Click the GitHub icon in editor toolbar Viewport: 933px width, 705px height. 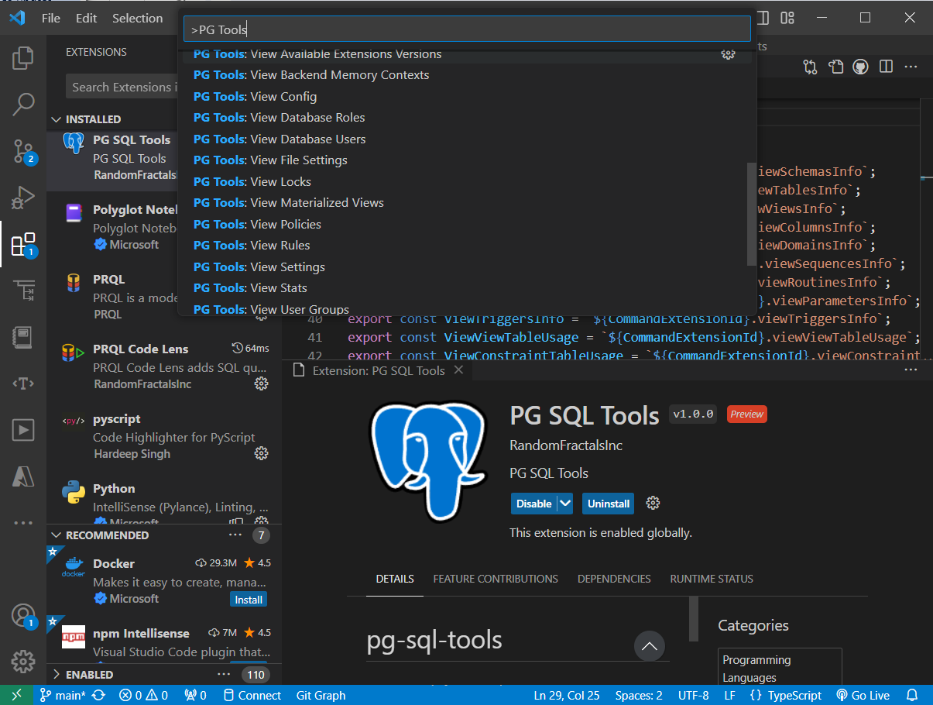click(x=860, y=67)
